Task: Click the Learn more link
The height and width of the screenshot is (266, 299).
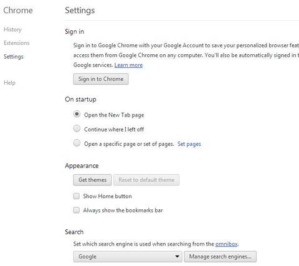Action: coord(128,65)
